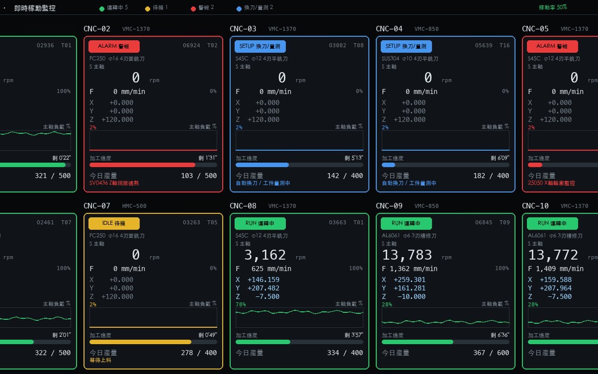Click the 主軸負載 chart on CNC-07
Screen dimensions: 598x374
pyautogui.click(x=153, y=317)
